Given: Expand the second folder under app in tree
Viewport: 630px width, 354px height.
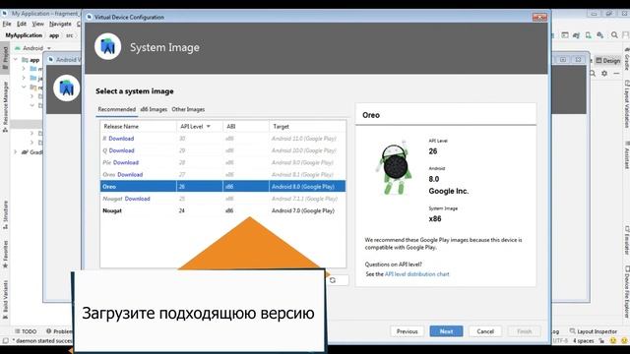Looking at the screenshot, I should (x=24, y=78).
